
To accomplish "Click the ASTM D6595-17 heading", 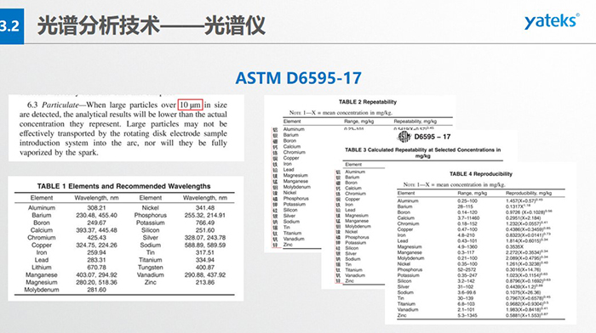I will pyautogui.click(x=298, y=78).
